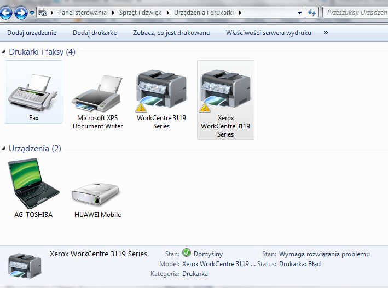Expand arrow after Sprzęt i dźwięk breadcrumb

coord(168,13)
